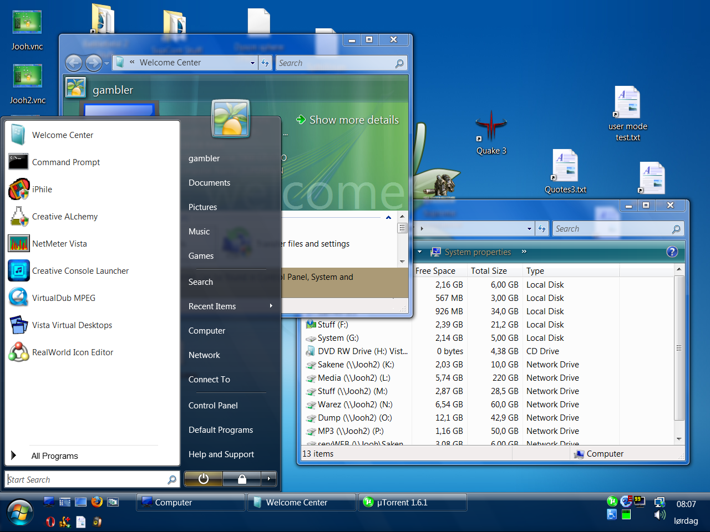The image size is (710, 532).
Task: Launch Command Prompt from the Start menu
Action: tap(92, 162)
